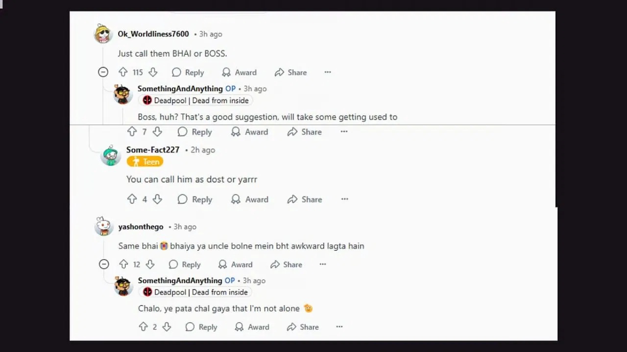627x352 pixels.
Task: Downvote Some-Fact227's comment
Action: click(x=157, y=199)
